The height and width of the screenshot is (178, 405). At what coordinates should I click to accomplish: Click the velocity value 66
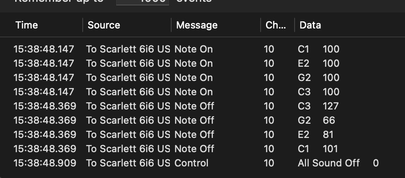[329, 121]
